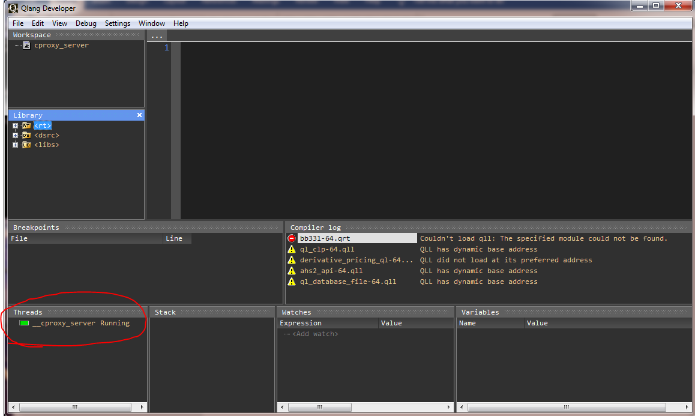This screenshot has height=416, width=695.
Task: Select derivative_pricing_ql-64... log entry
Action: (357, 260)
